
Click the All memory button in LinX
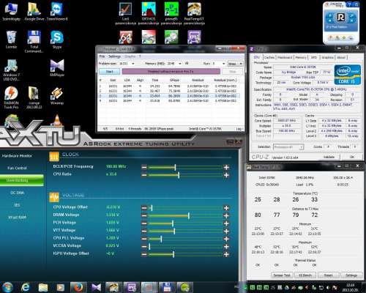pyautogui.click(x=187, y=64)
